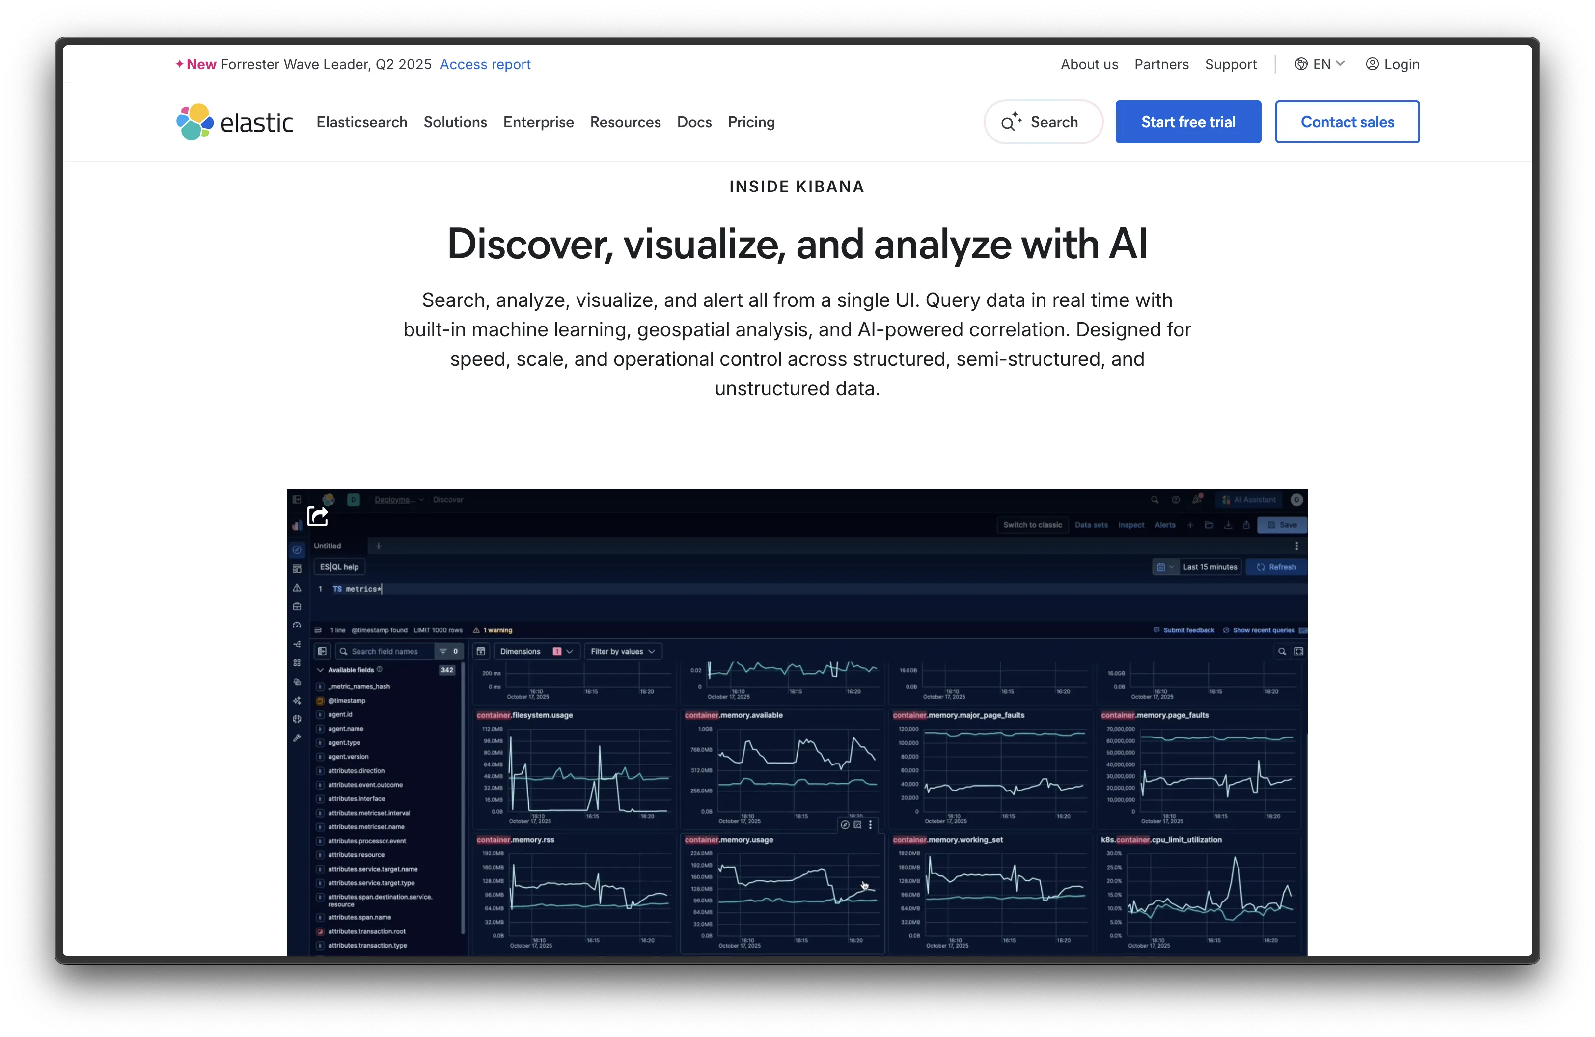Viewport: 1595px width, 1037px height.
Task: Click the Dashboards icon in the left sidebar
Action: point(298,569)
